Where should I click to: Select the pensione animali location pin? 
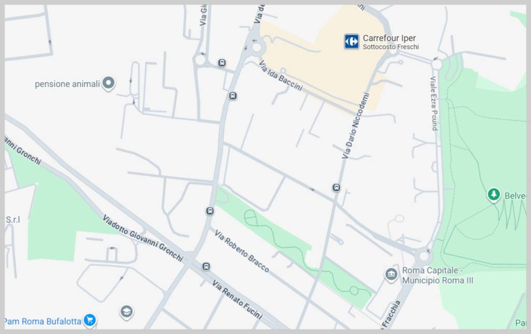click(108, 83)
